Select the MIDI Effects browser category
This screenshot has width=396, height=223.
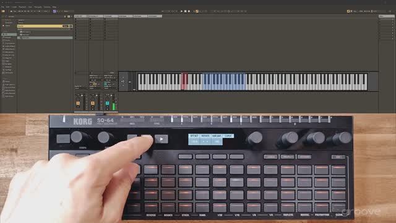[9, 50]
